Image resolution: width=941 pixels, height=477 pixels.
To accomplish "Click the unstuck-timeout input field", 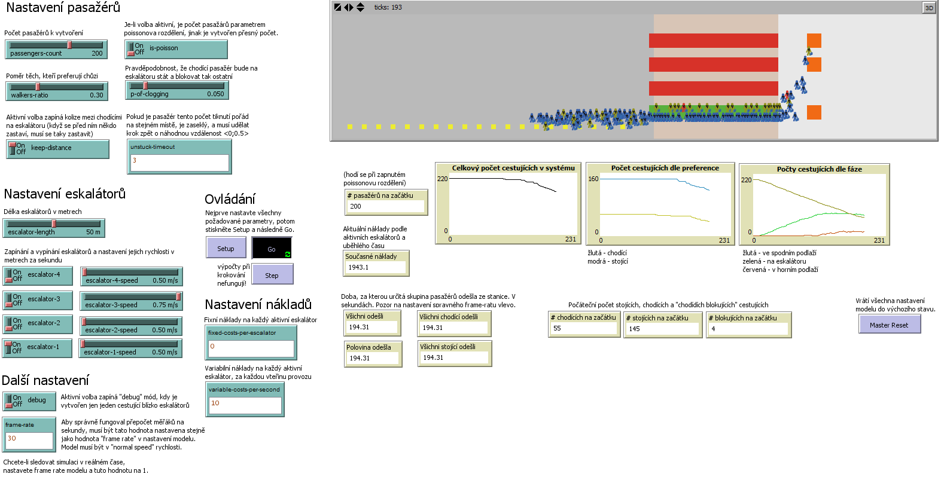I will click(179, 162).
